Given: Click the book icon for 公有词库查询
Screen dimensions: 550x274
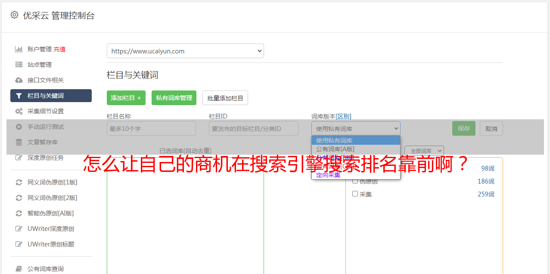Looking at the screenshot, I should tap(19, 269).
